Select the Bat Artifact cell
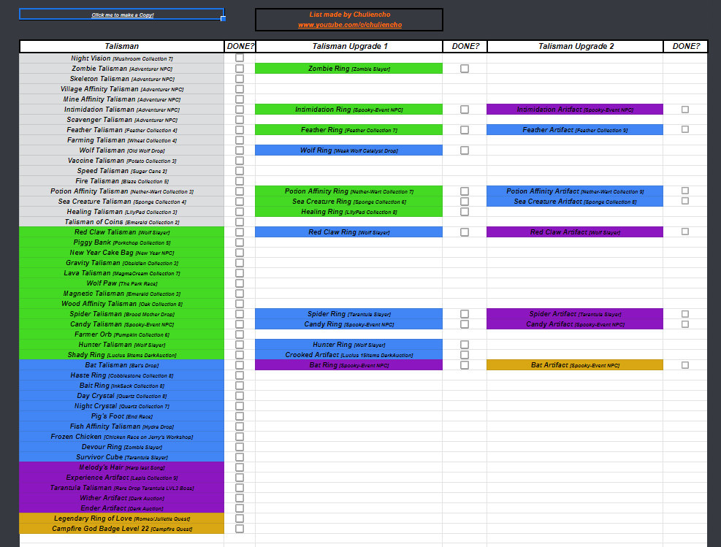The image size is (721, 547). click(575, 365)
